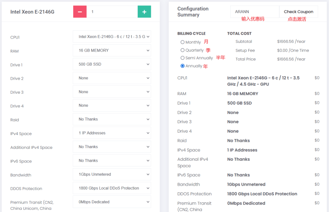Open Premium Transit 0Mbps Dedicated dropdown

coord(112,202)
